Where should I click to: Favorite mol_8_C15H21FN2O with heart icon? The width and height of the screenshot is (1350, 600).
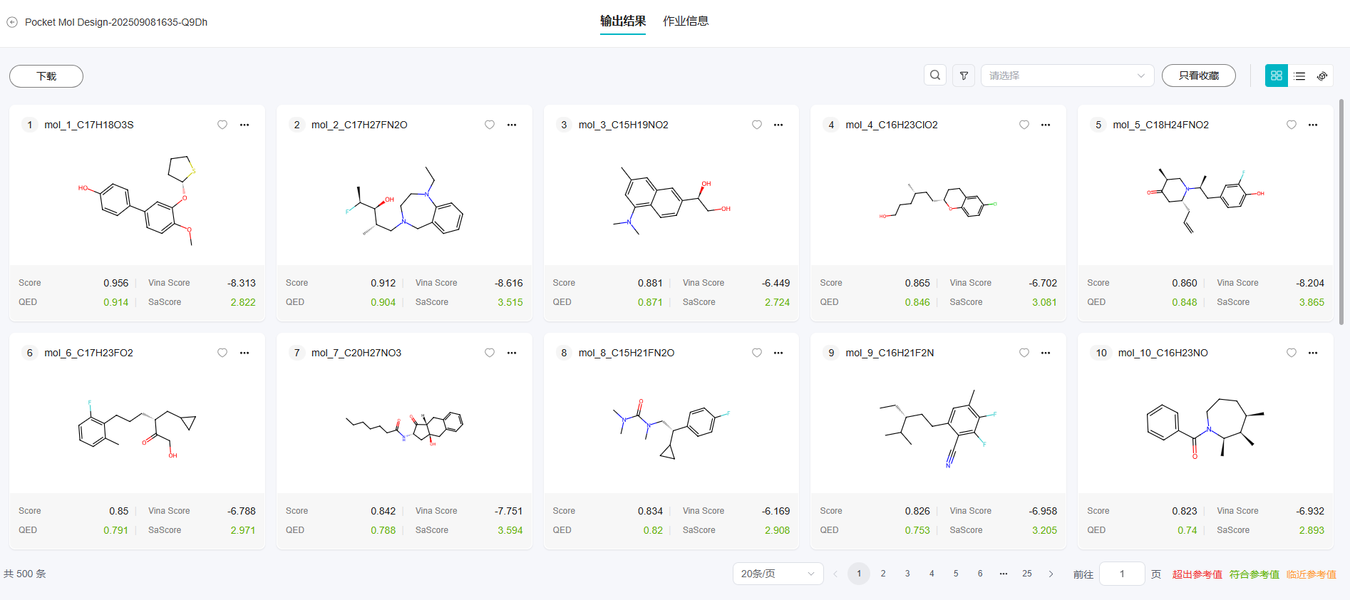pyautogui.click(x=757, y=353)
